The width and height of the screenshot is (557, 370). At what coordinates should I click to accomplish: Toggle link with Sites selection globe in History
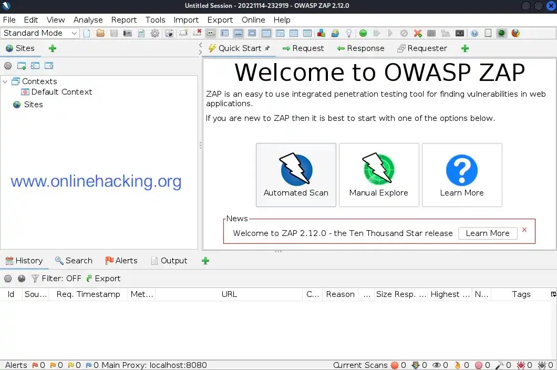[x=22, y=279]
